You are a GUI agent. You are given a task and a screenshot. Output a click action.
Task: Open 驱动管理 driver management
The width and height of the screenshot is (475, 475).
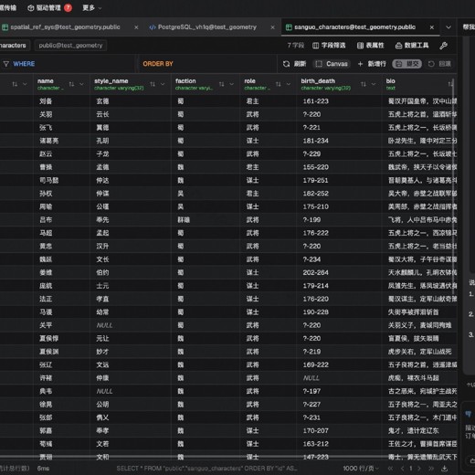49,8
